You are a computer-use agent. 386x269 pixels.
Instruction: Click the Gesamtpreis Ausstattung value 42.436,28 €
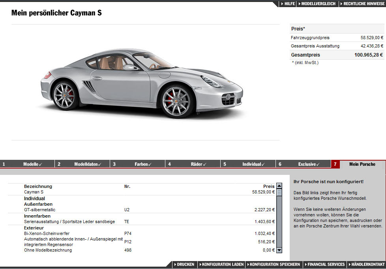tap(372, 46)
